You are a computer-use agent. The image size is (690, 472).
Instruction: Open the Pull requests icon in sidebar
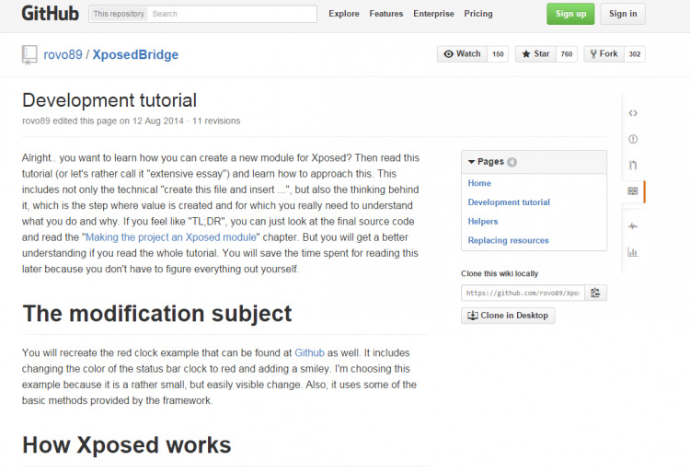tap(633, 165)
